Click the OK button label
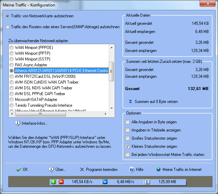Image resolution: width=218 pixels, height=194 pixels. point(25,170)
